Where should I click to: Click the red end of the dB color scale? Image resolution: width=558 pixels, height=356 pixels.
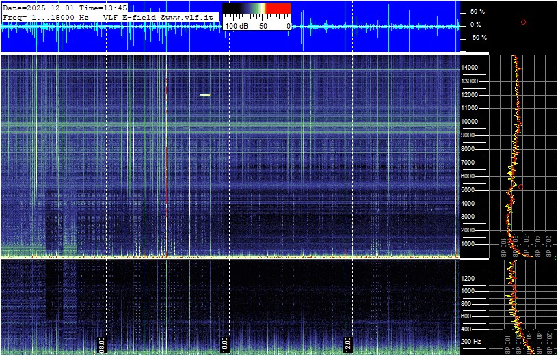(278, 9)
